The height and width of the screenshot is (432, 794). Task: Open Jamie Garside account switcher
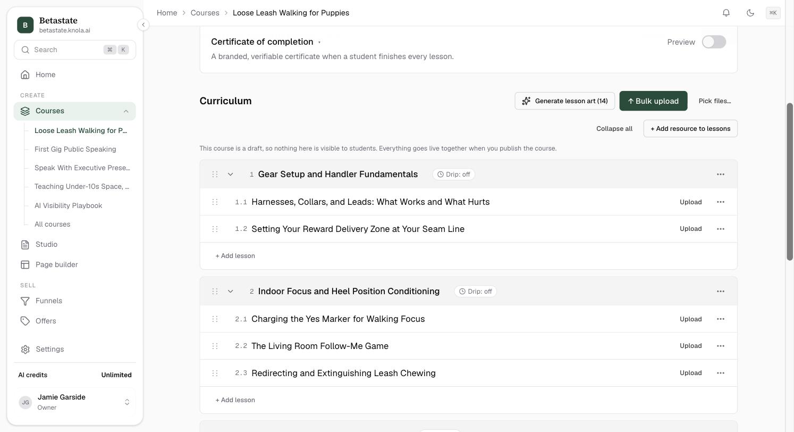click(x=75, y=402)
